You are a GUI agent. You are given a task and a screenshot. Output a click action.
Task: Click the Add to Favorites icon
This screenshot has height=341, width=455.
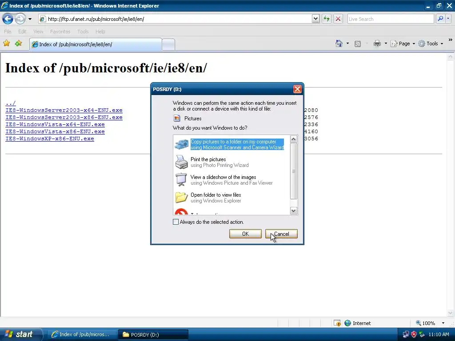click(x=19, y=44)
